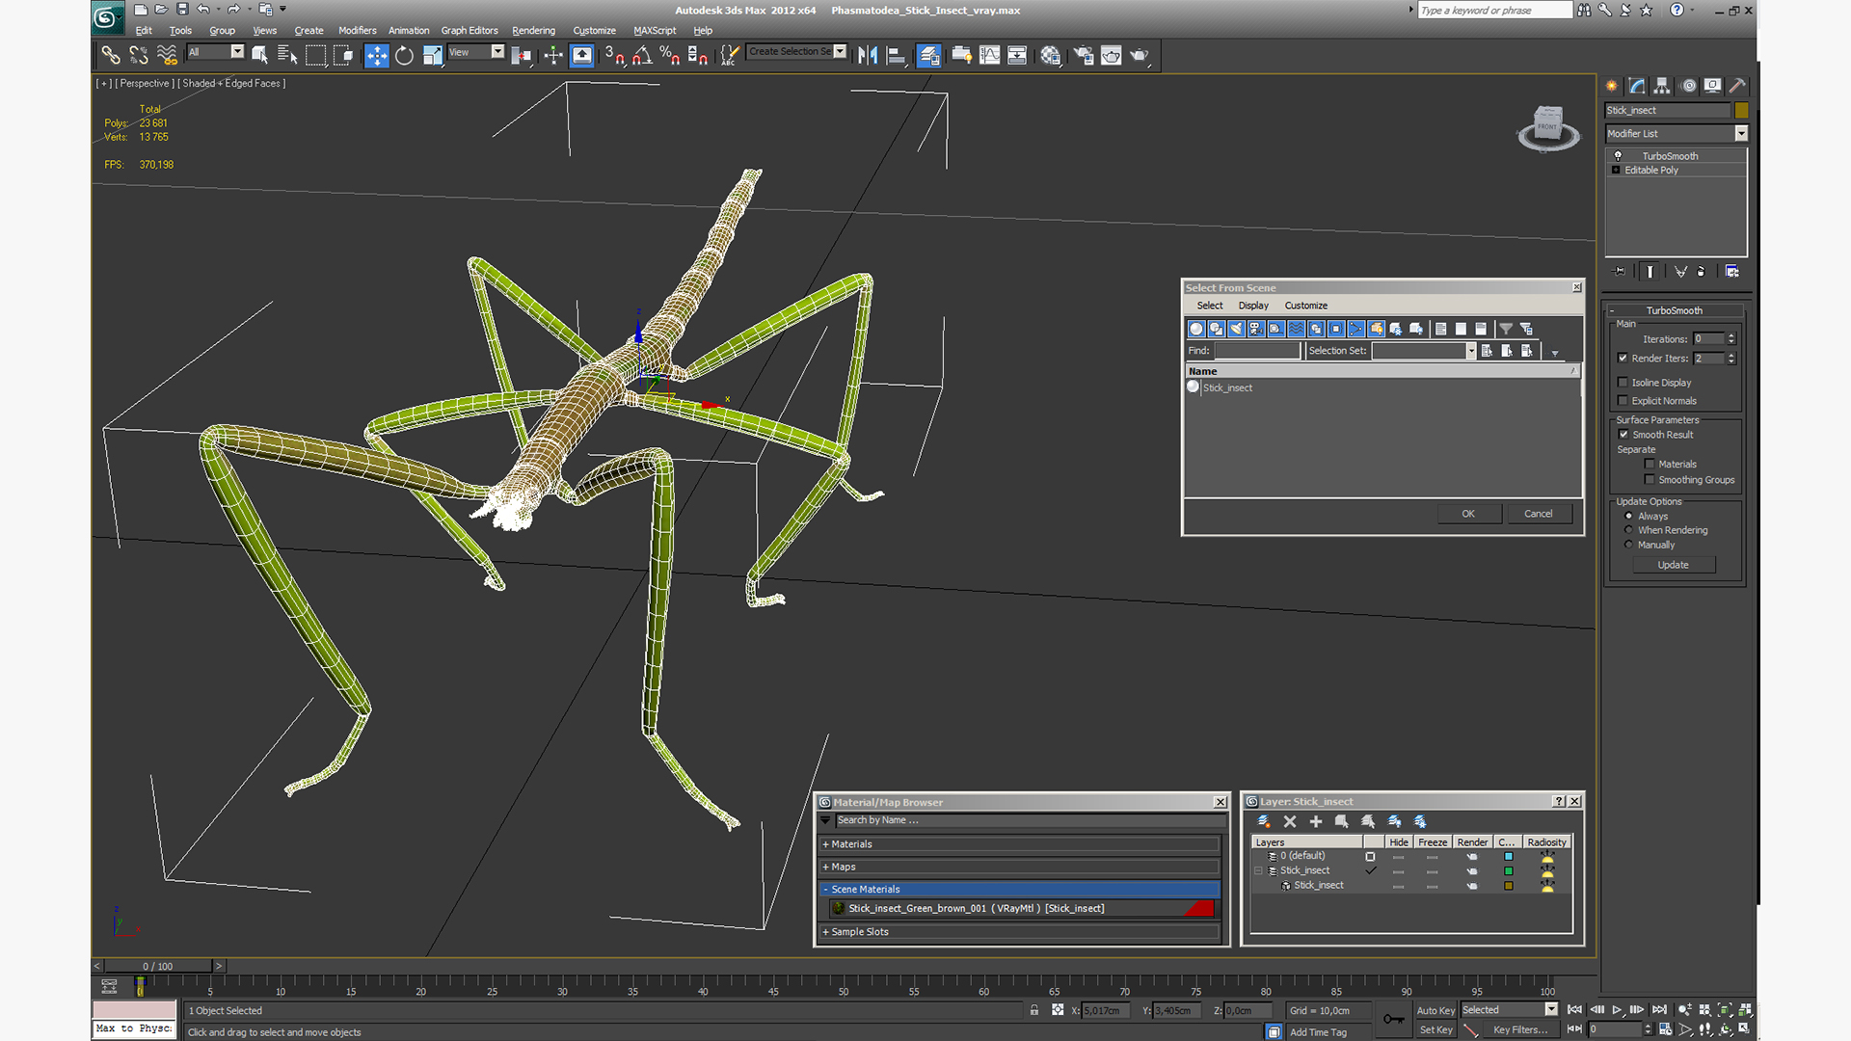Image resolution: width=1851 pixels, height=1041 pixels.
Task: Select the Move tool
Action: point(376,56)
